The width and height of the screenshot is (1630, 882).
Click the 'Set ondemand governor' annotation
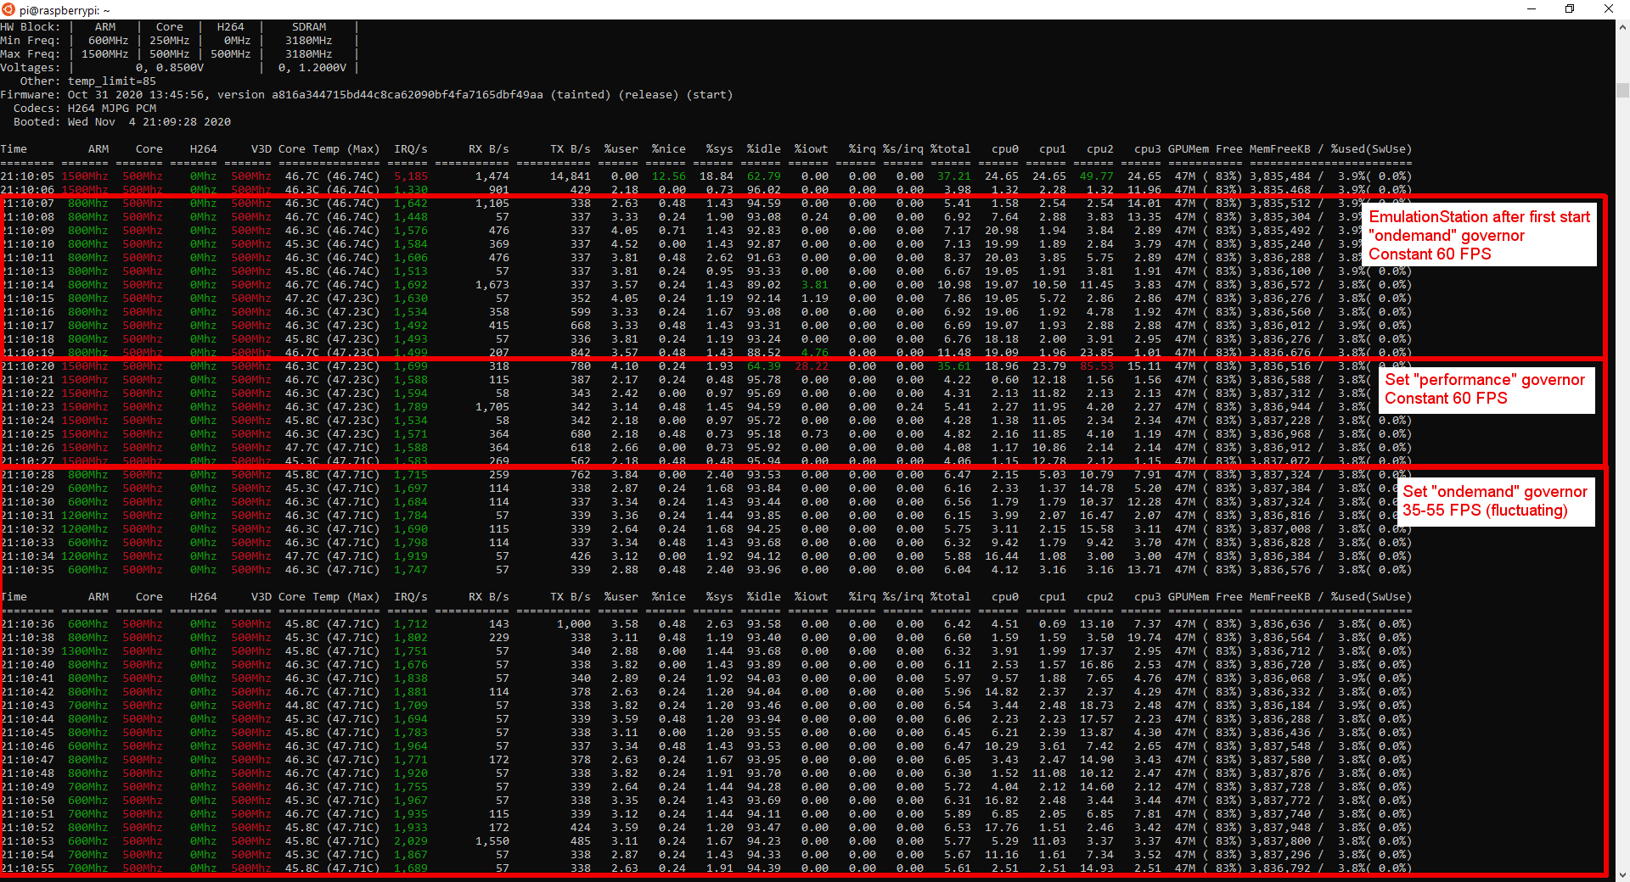1494,501
